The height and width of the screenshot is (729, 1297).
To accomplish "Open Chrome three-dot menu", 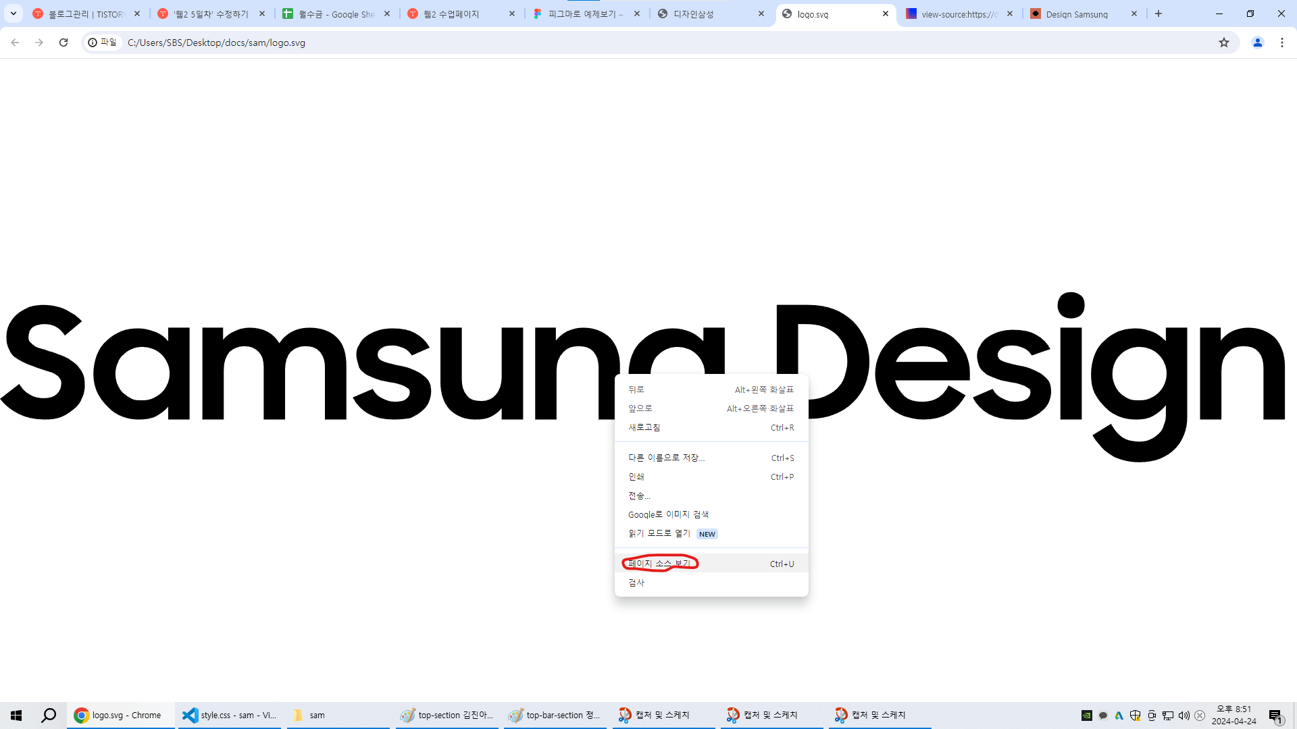I will (x=1282, y=43).
